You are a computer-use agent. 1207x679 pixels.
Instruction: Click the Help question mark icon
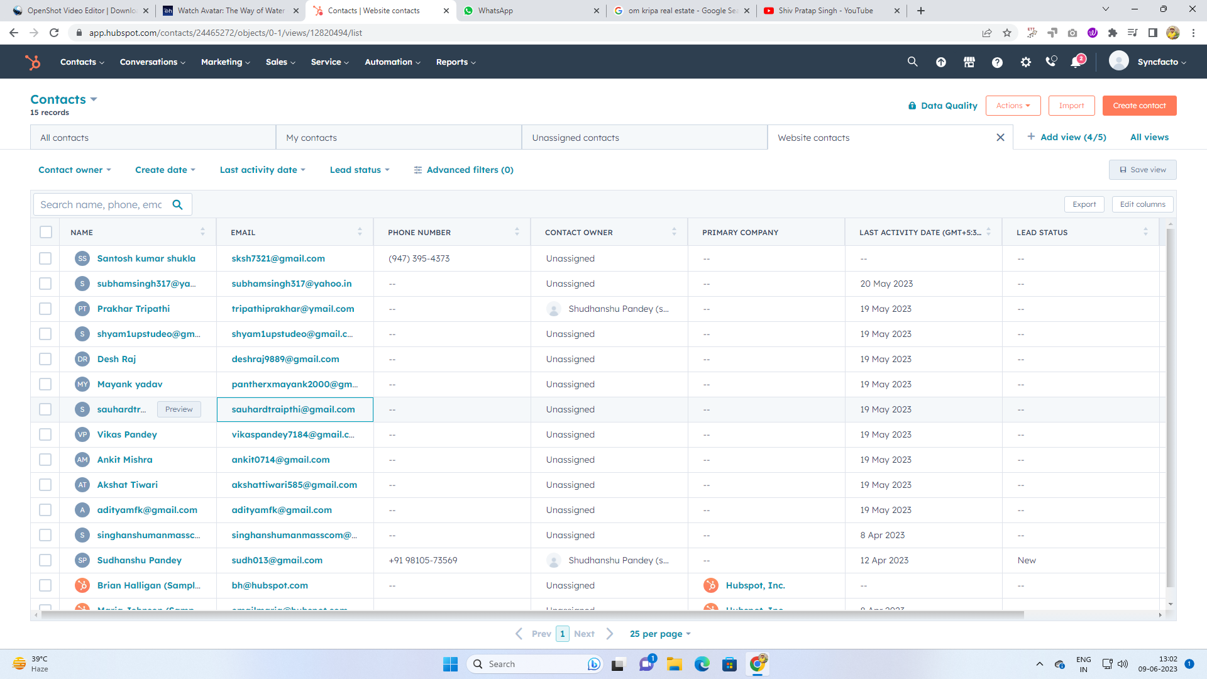[x=997, y=62]
